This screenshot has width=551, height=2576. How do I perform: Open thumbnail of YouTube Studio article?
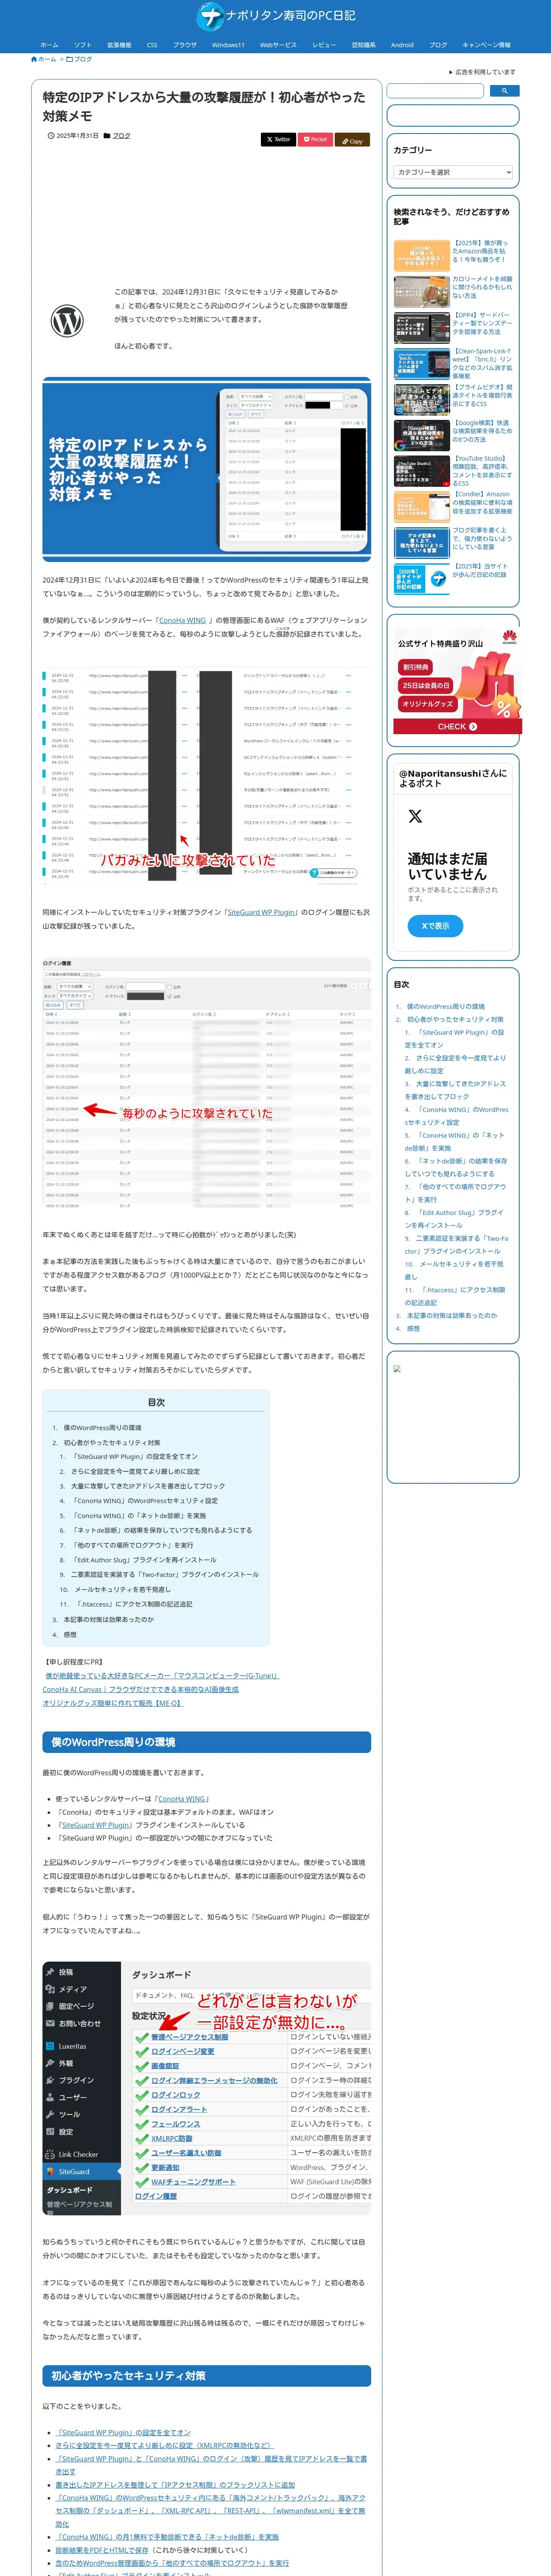421,471
